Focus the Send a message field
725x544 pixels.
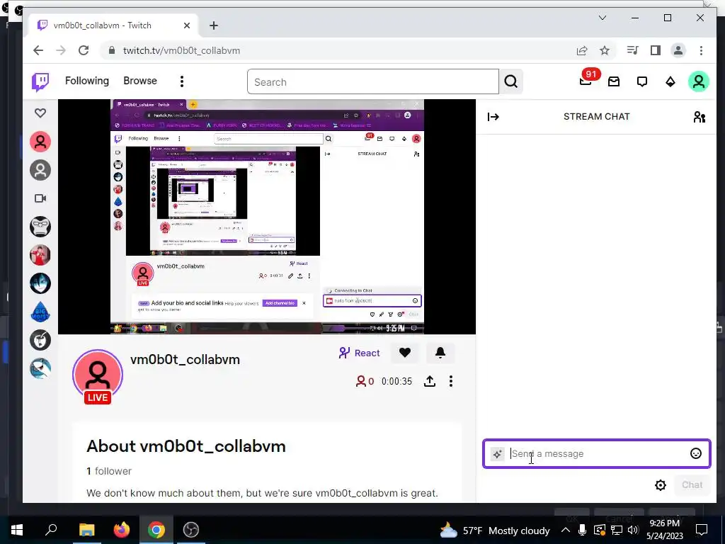pos(596,454)
